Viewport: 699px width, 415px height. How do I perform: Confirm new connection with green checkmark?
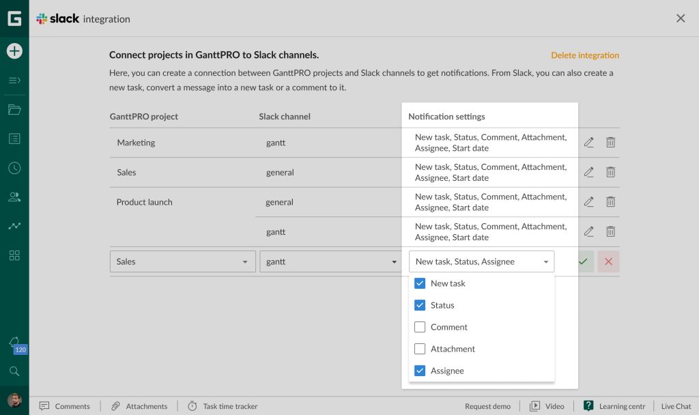tap(585, 261)
